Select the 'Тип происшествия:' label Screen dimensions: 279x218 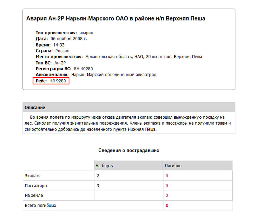tap(56, 33)
